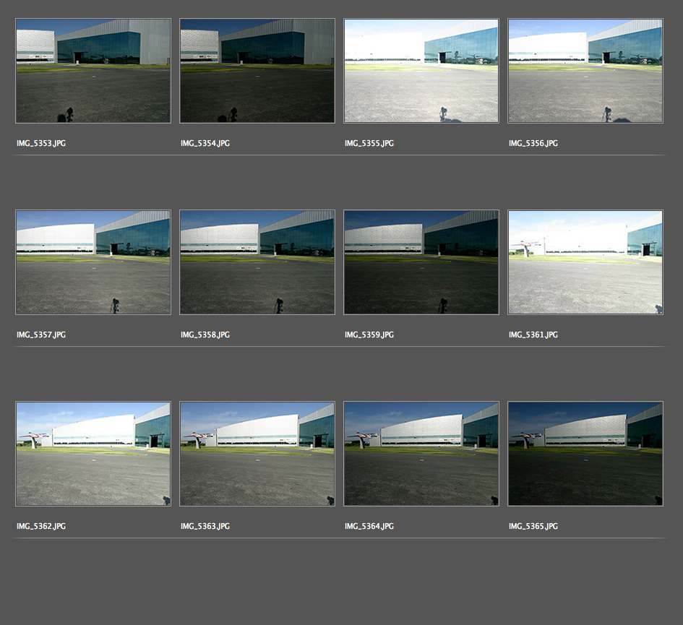Viewport: 683px width, 625px height.
Task: Select the IMG_5357.JPG filename label
Action: pyautogui.click(x=41, y=335)
